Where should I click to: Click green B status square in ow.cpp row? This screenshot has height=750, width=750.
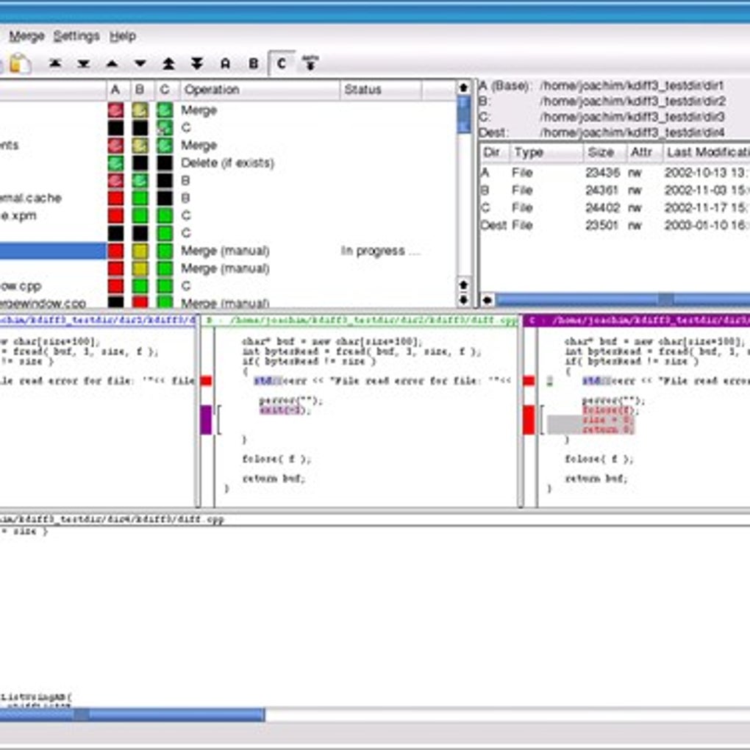pos(140,286)
